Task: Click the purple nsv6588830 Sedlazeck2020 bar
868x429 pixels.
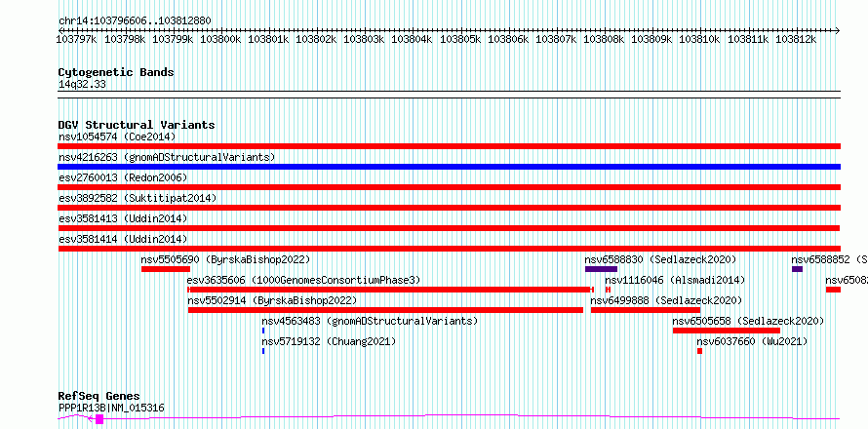Action: click(601, 269)
